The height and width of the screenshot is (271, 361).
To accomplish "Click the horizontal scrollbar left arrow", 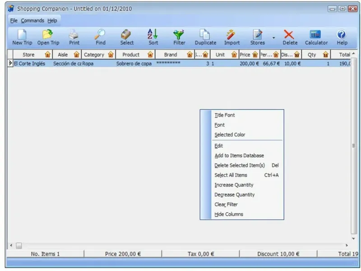I will (x=11, y=245).
